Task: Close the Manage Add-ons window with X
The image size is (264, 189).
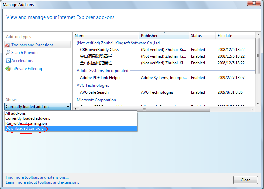Action: click(x=254, y=3)
